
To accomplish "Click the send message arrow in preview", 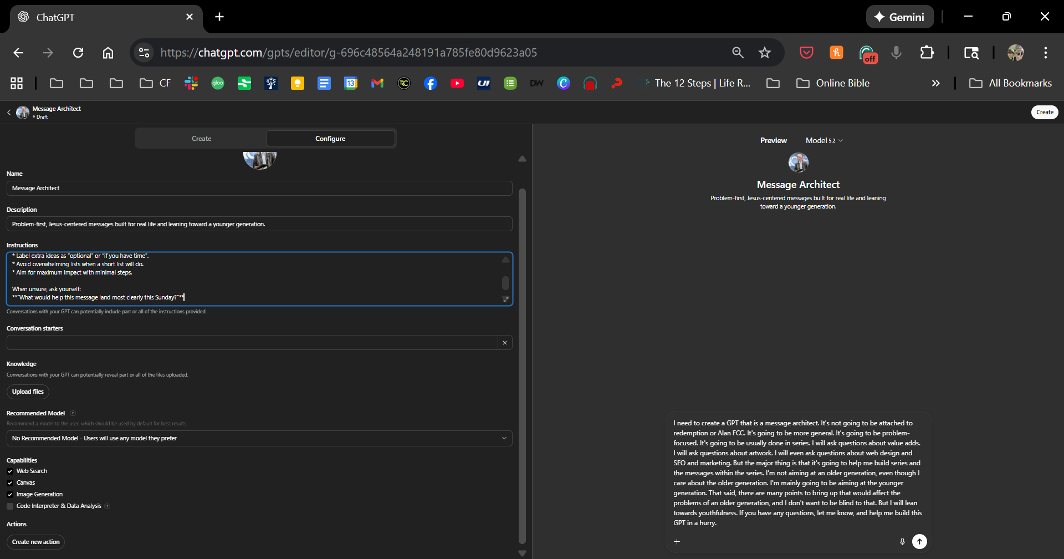I will [919, 541].
